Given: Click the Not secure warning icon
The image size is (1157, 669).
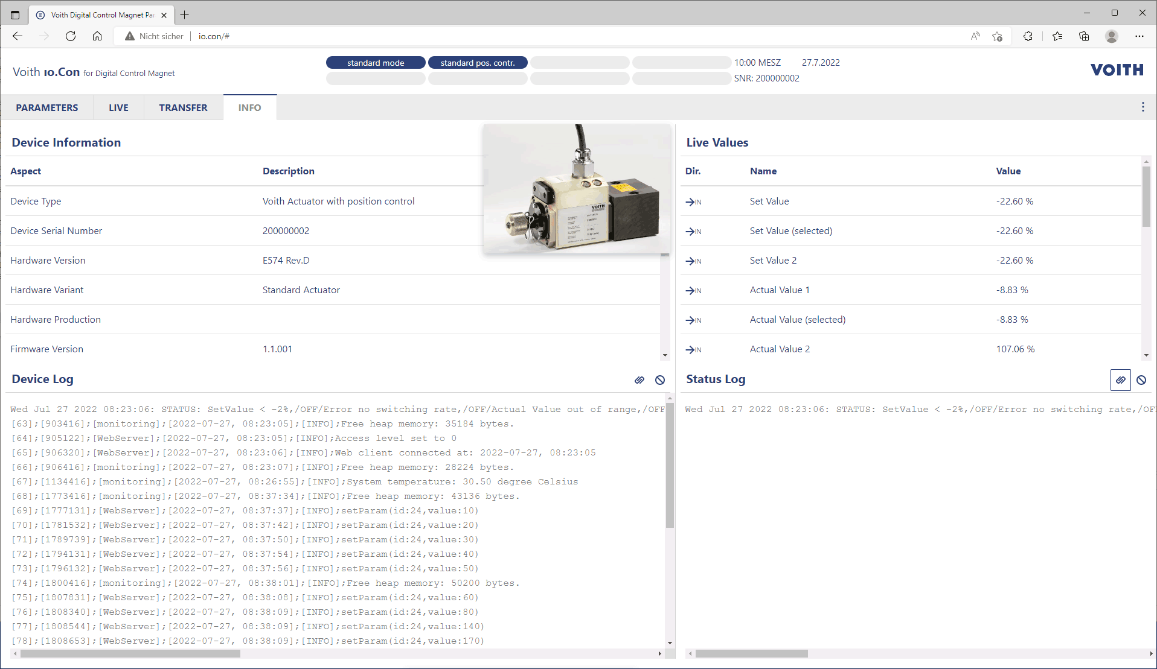Looking at the screenshot, I should [130, 36].
